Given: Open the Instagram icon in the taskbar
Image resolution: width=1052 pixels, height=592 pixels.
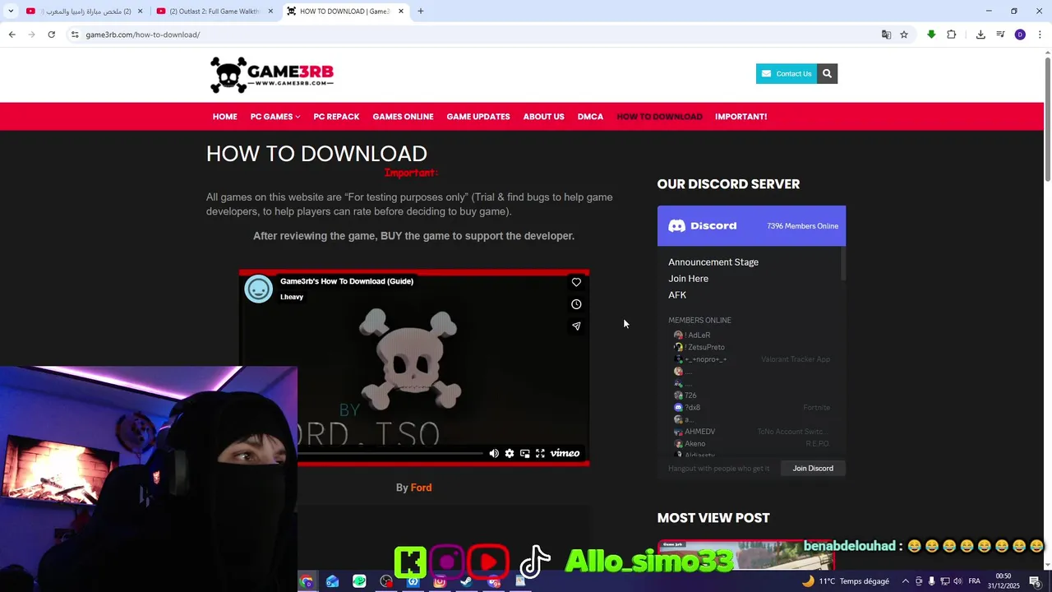Looking at the screenshot, I should tap(440, 581).
